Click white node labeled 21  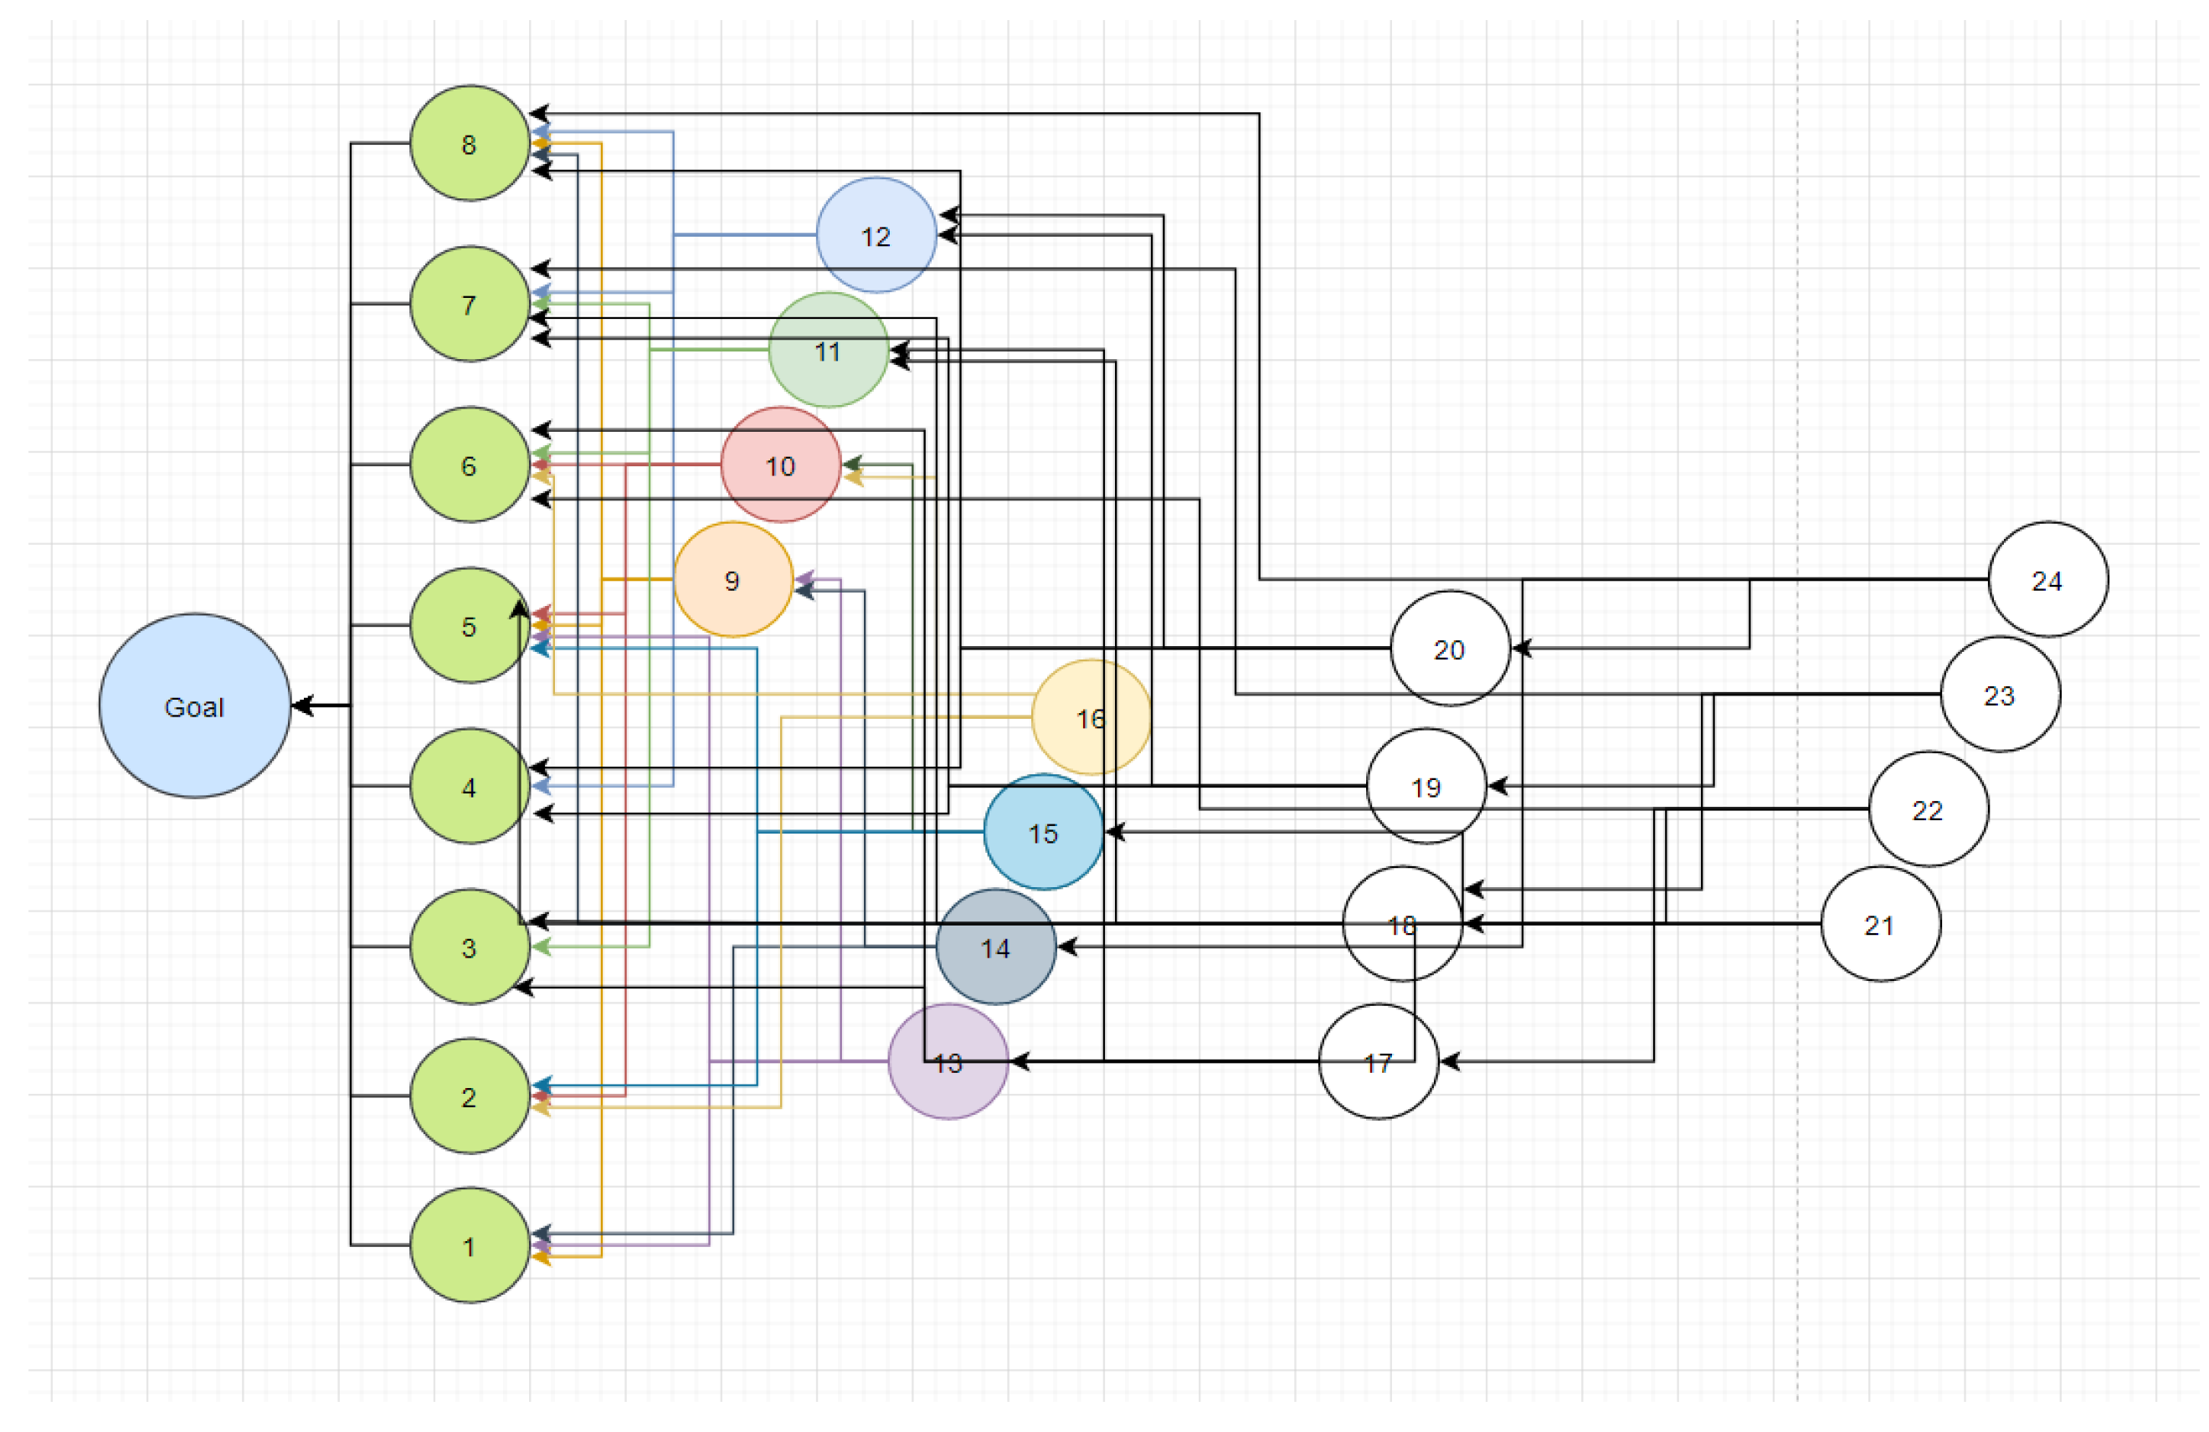click(x=1880, y=924)
